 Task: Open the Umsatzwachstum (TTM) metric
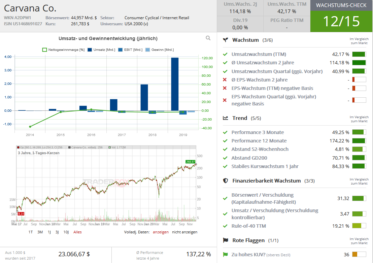(x=259, y=54)
